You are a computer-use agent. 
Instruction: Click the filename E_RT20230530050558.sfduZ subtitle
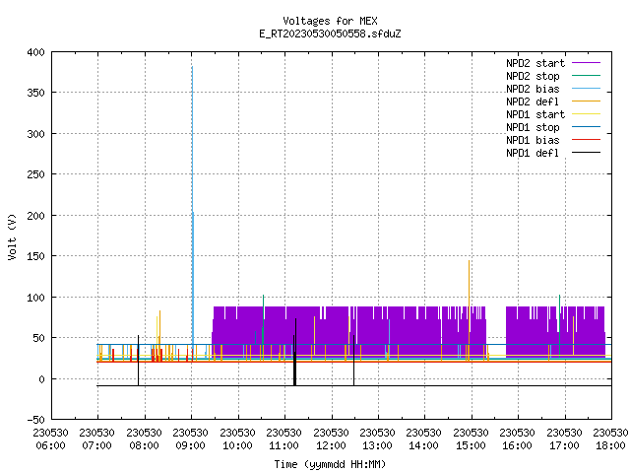coord(330,34)
